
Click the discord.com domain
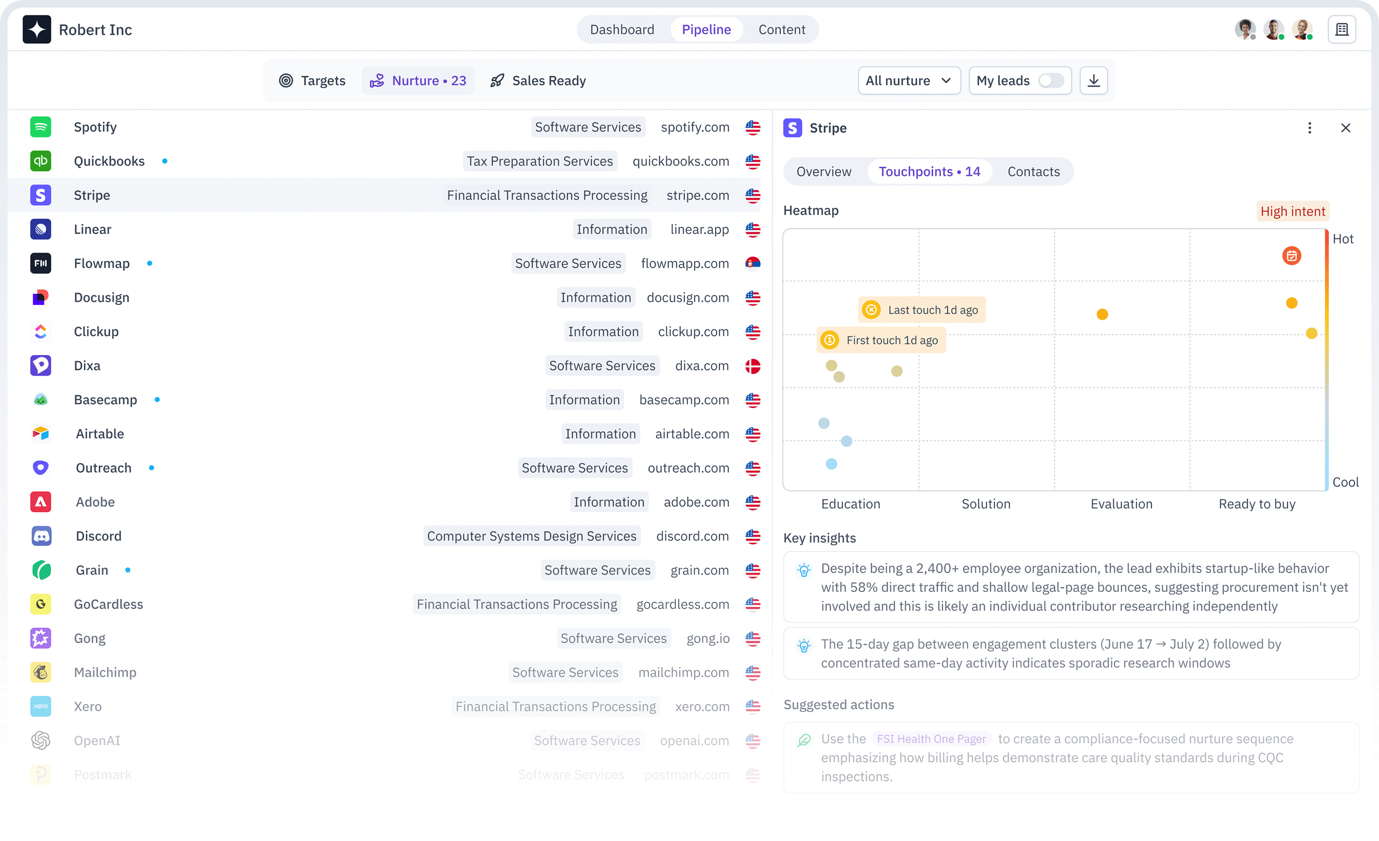tap(692, 536)
